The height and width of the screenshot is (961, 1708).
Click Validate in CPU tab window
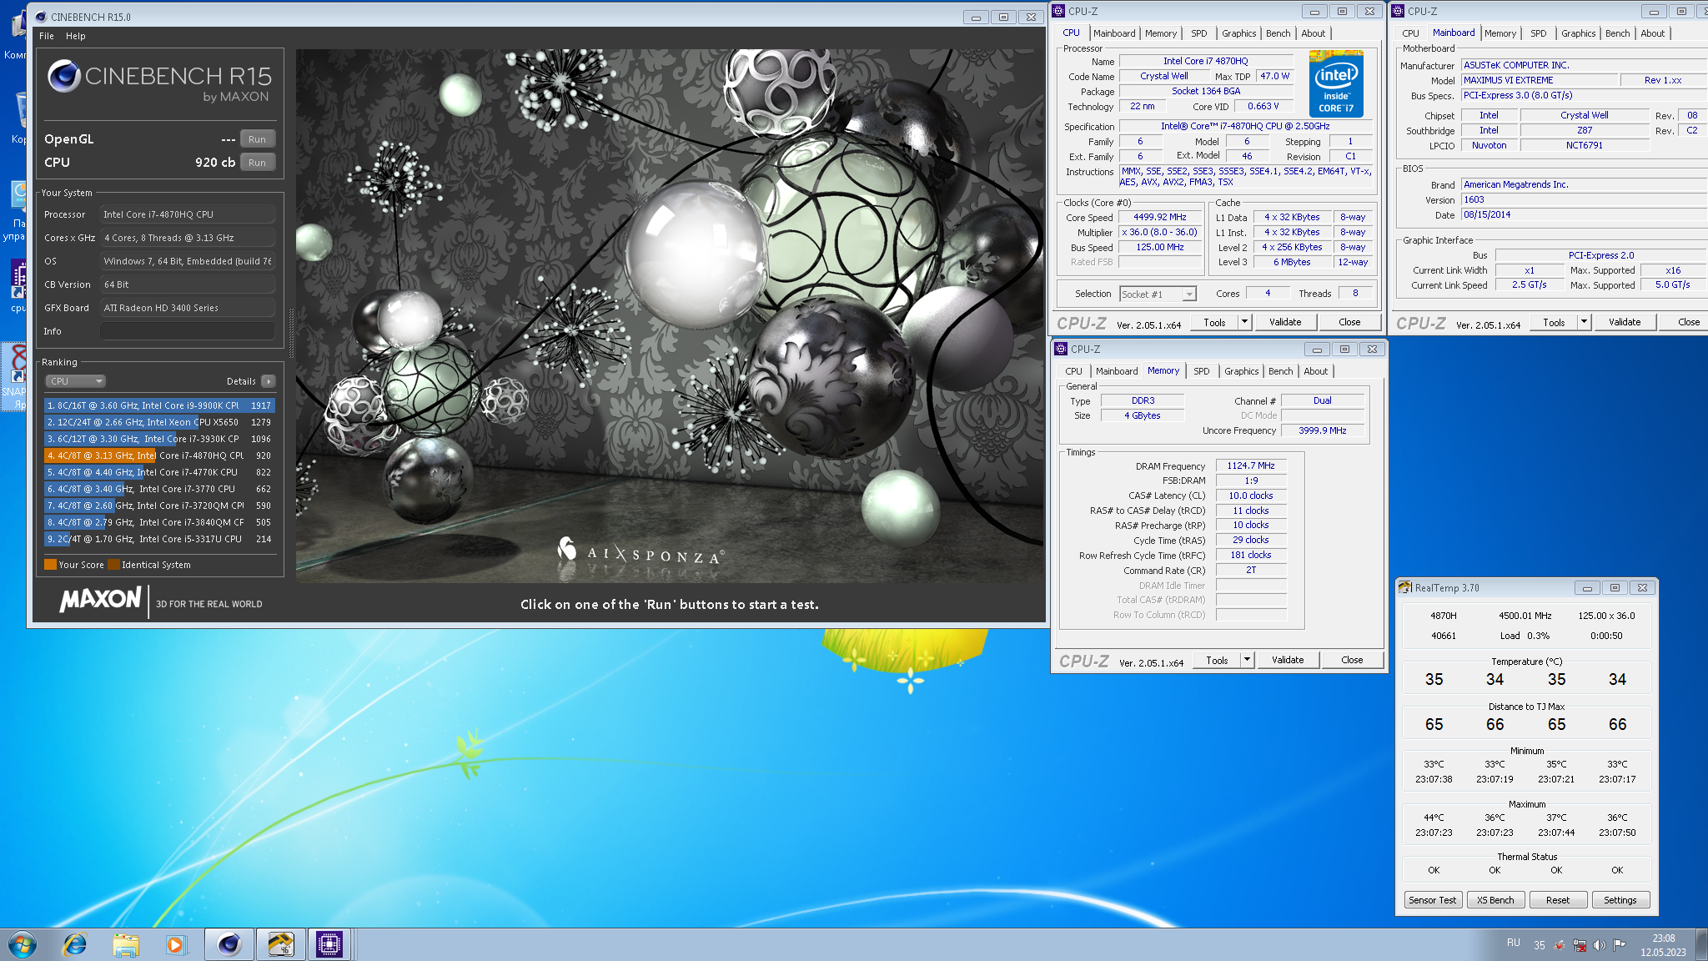click(x=1285, y=322)
